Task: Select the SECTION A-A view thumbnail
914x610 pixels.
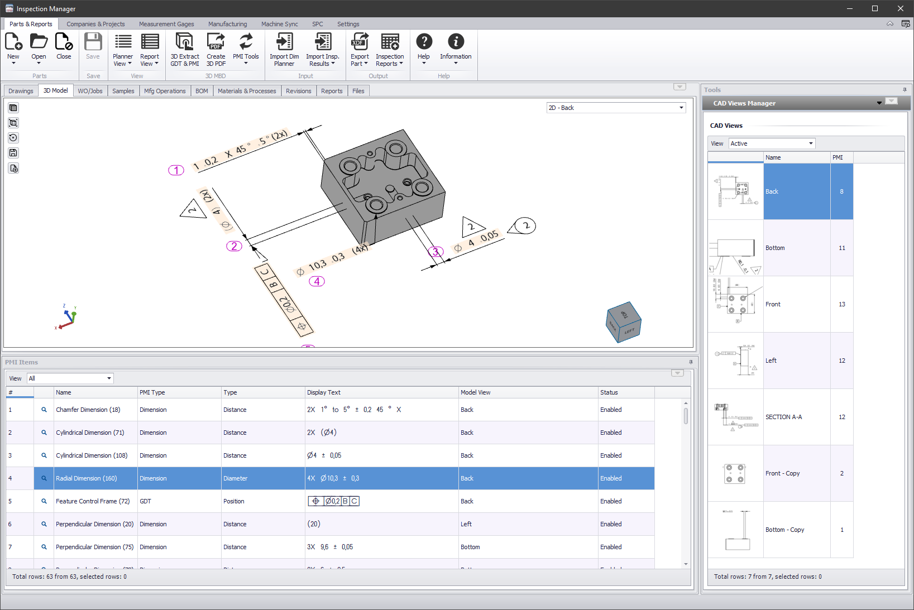Action: tap(735, 417)
